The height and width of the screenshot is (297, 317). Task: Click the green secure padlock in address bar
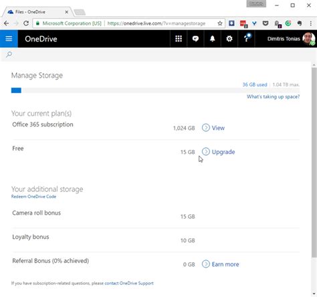coord(37,23)
